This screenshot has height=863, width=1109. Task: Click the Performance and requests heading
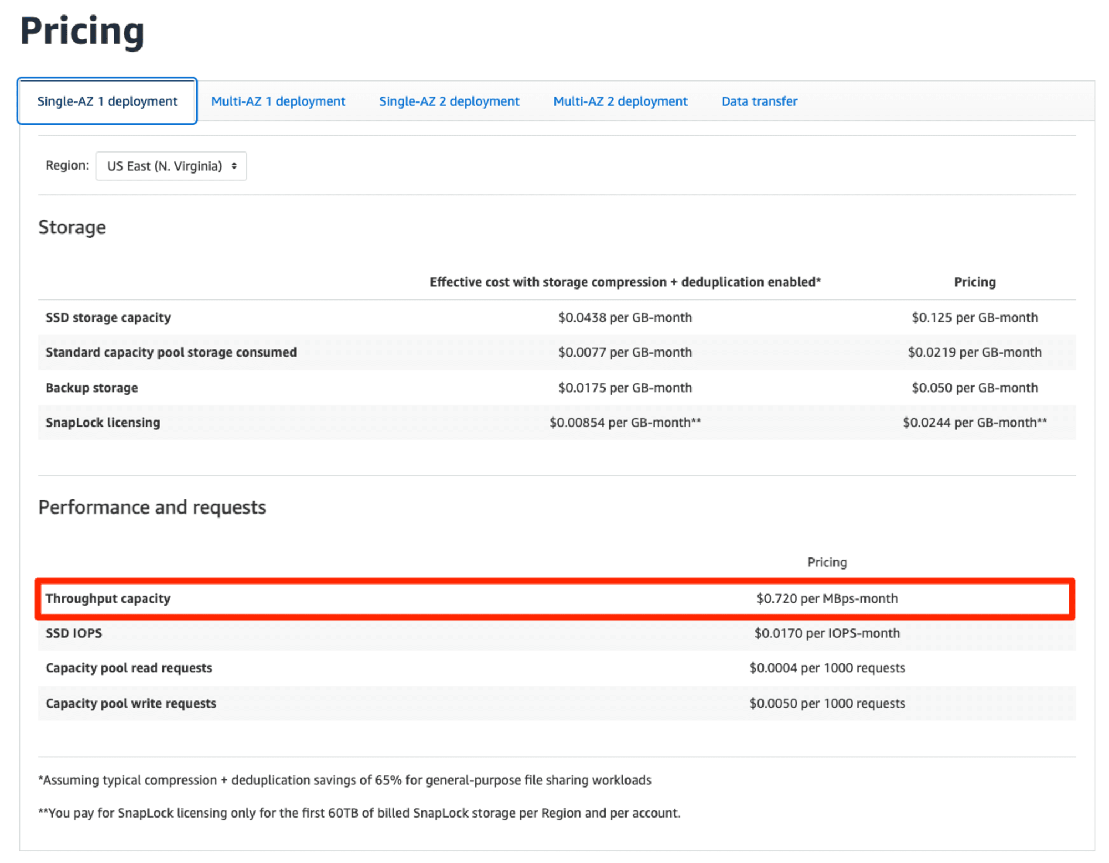tap(152, 507)
